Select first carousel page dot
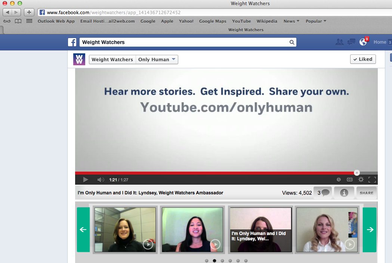The height and width of the screenshot is (263, 392). (207, 261)
